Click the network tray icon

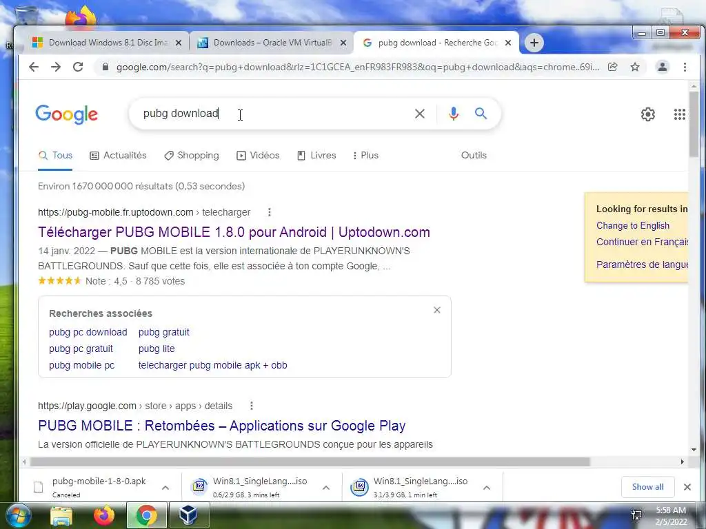(x=636, y=515)
